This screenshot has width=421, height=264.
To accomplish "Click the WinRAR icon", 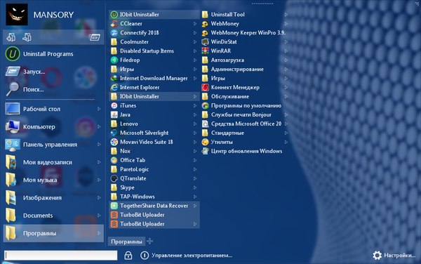I will (x=205, y=51).
